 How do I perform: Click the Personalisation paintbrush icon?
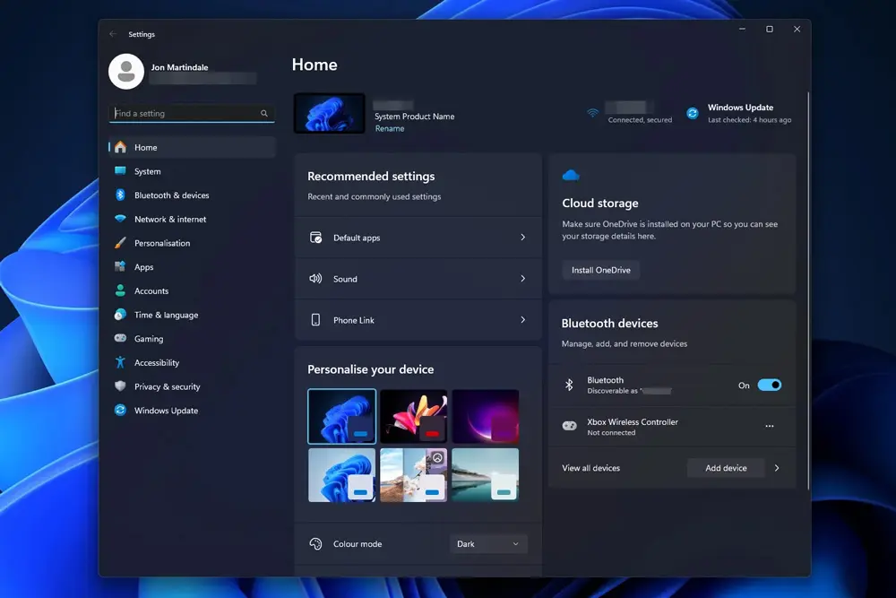coord(120,243)
